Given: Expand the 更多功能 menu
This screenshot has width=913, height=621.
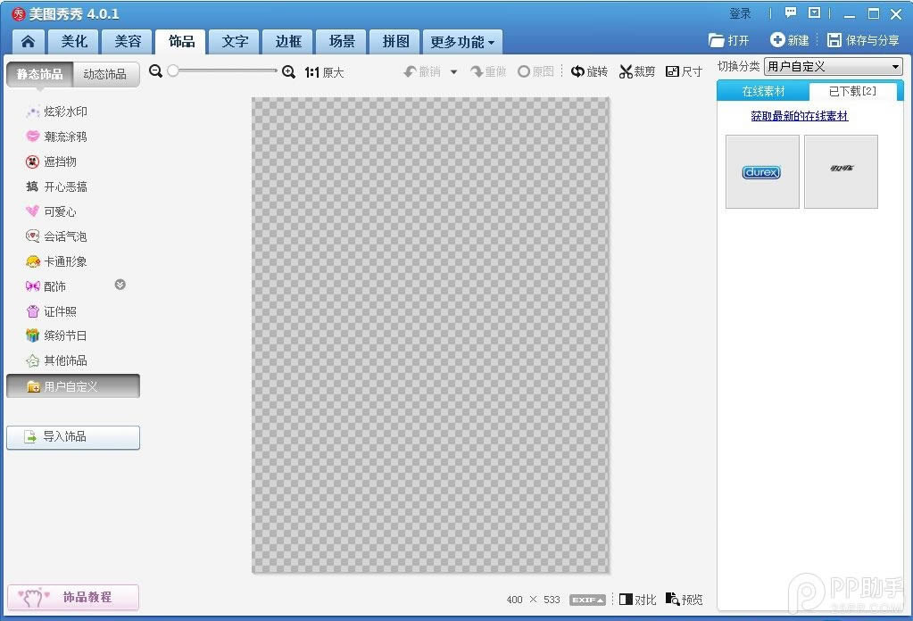Looking at the screenshot, I should 461,42.
